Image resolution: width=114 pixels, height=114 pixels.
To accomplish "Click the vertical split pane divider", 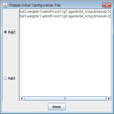I will coord(18,55).
